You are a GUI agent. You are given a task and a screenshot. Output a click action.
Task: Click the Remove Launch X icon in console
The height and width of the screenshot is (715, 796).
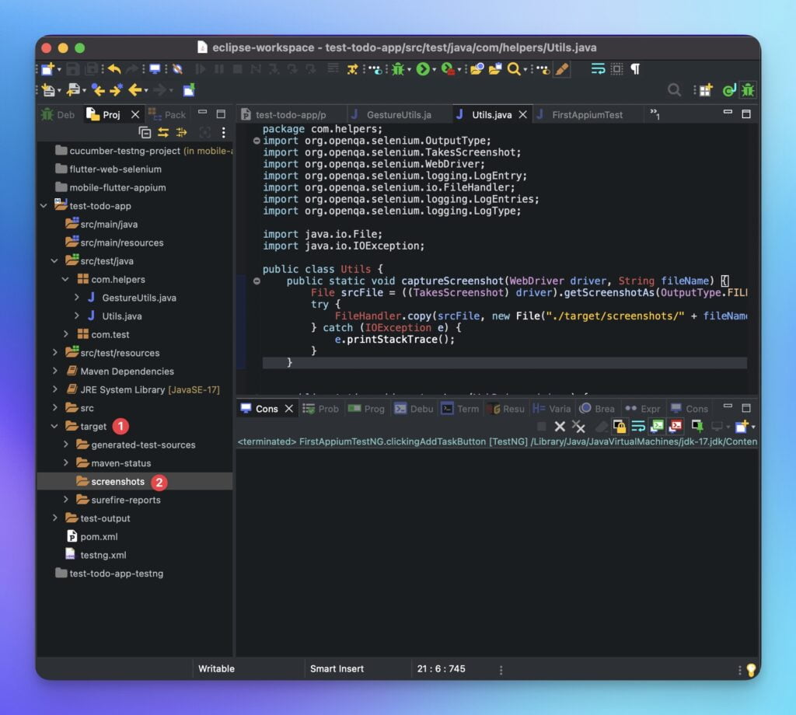coord(560,427)
